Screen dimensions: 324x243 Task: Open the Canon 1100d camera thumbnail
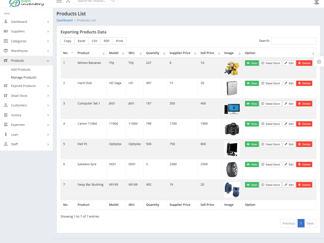click(x=232, y=129)
